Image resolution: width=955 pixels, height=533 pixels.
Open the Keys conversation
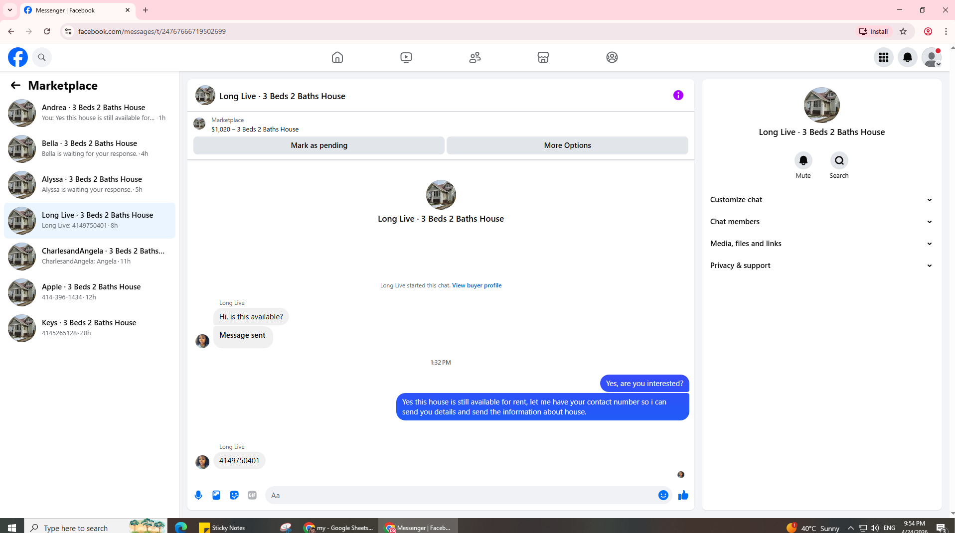90,328
